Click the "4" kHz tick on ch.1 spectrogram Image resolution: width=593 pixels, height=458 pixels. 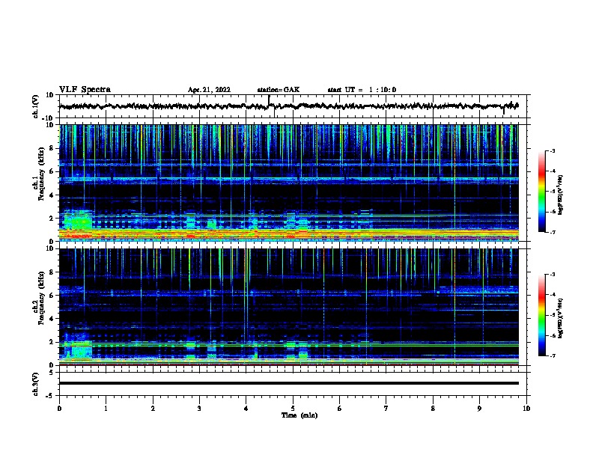(x=52, y=195)
